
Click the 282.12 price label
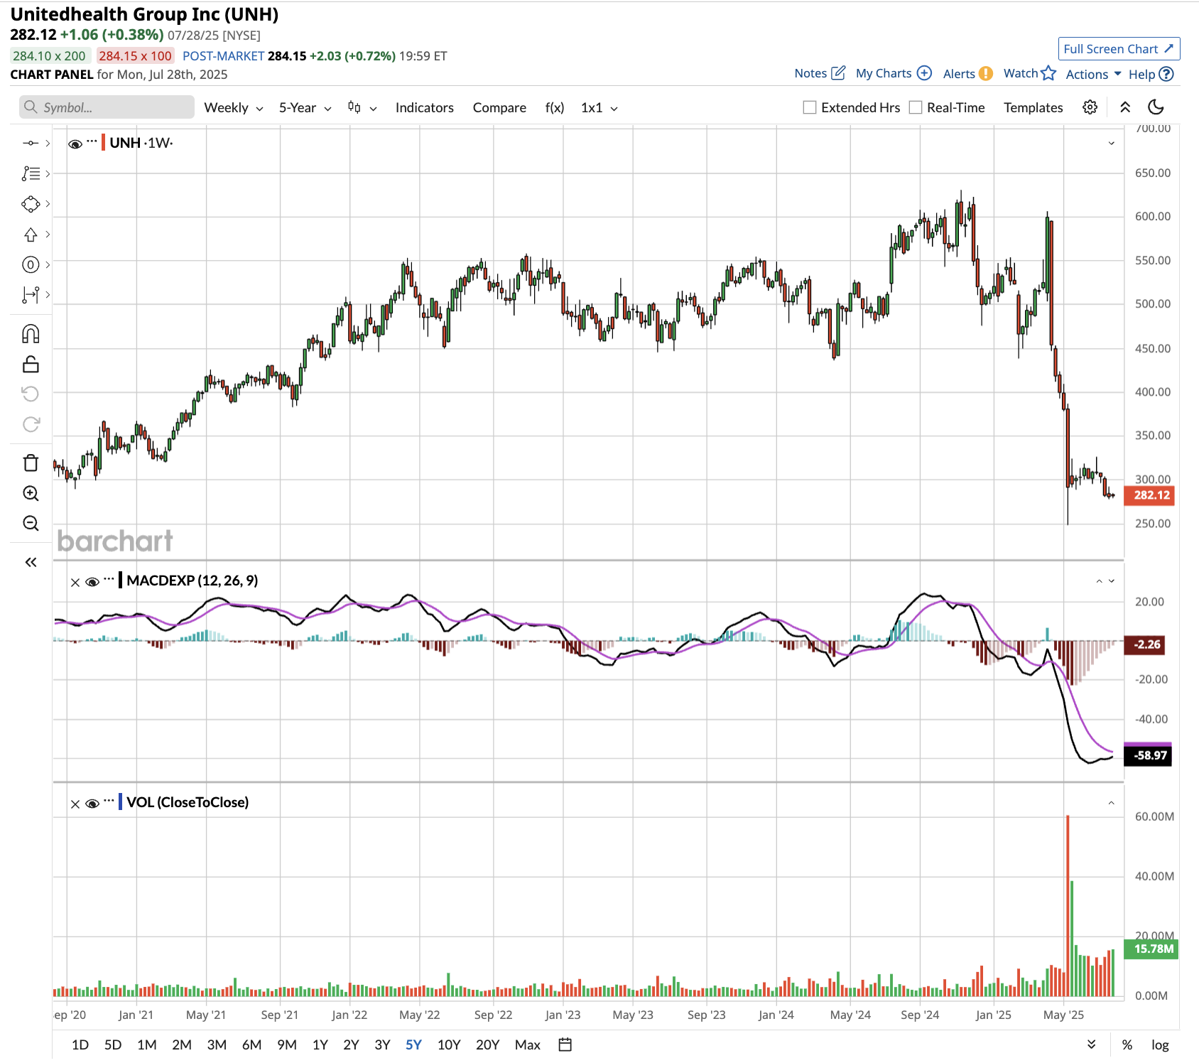[x=1149, y=495]
